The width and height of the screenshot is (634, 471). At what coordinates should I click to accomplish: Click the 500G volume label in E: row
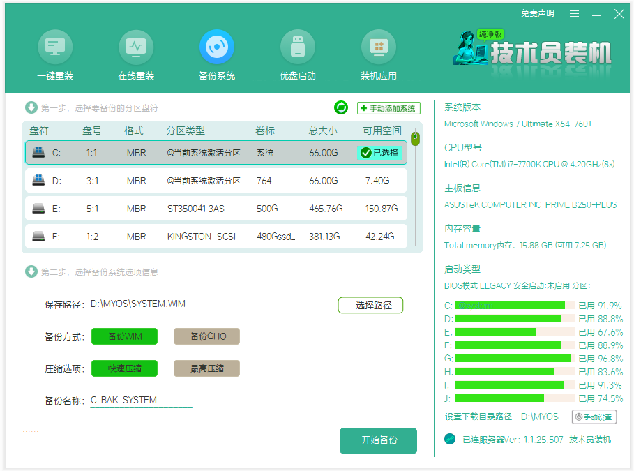coord(267,209)
